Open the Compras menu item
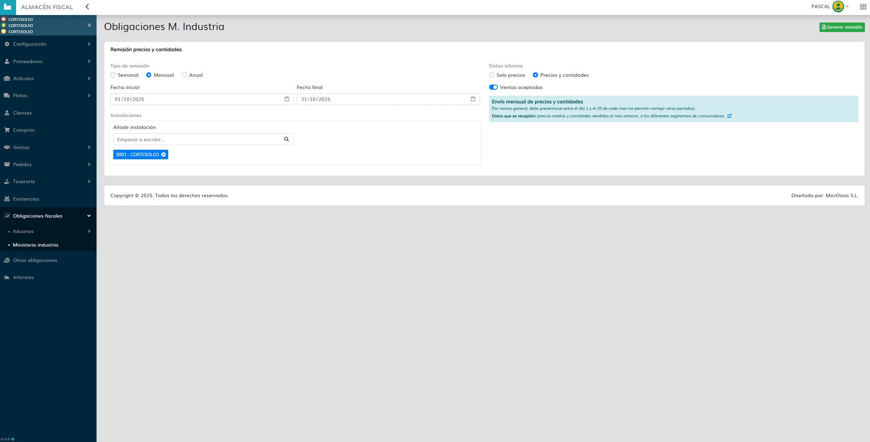The image size is (870, 442). pos(48,130)
